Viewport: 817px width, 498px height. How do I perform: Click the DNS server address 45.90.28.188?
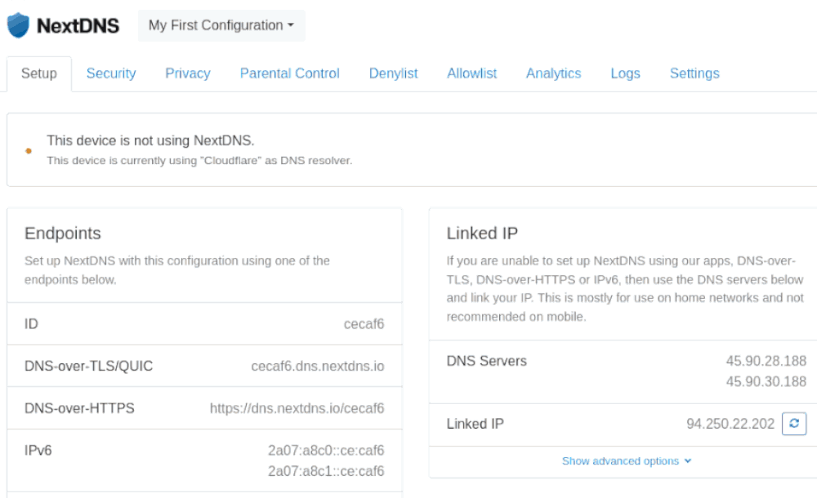pos(766,361)
